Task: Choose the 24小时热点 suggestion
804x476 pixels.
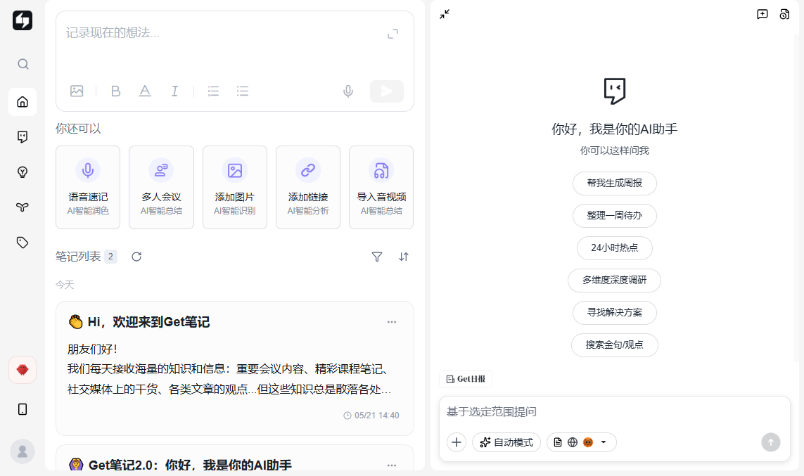Action: click(615, 248)
